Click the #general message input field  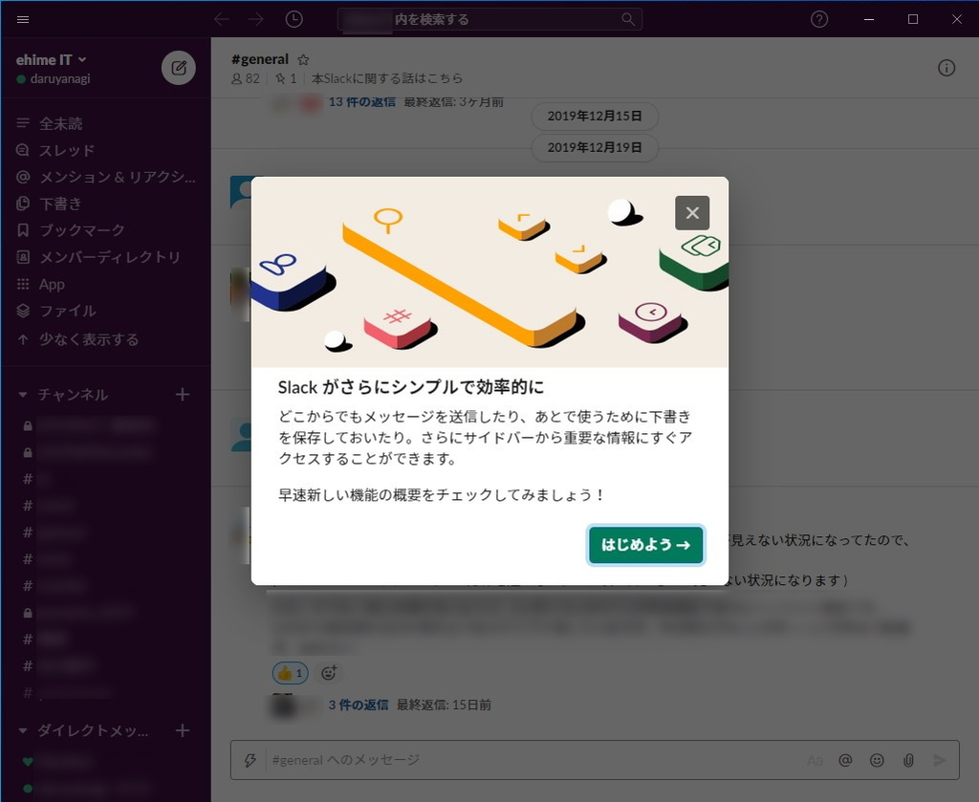[x=478, y=760]
